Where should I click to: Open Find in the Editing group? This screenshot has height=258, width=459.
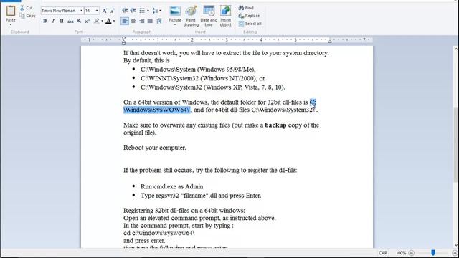(x=246, y=8)
